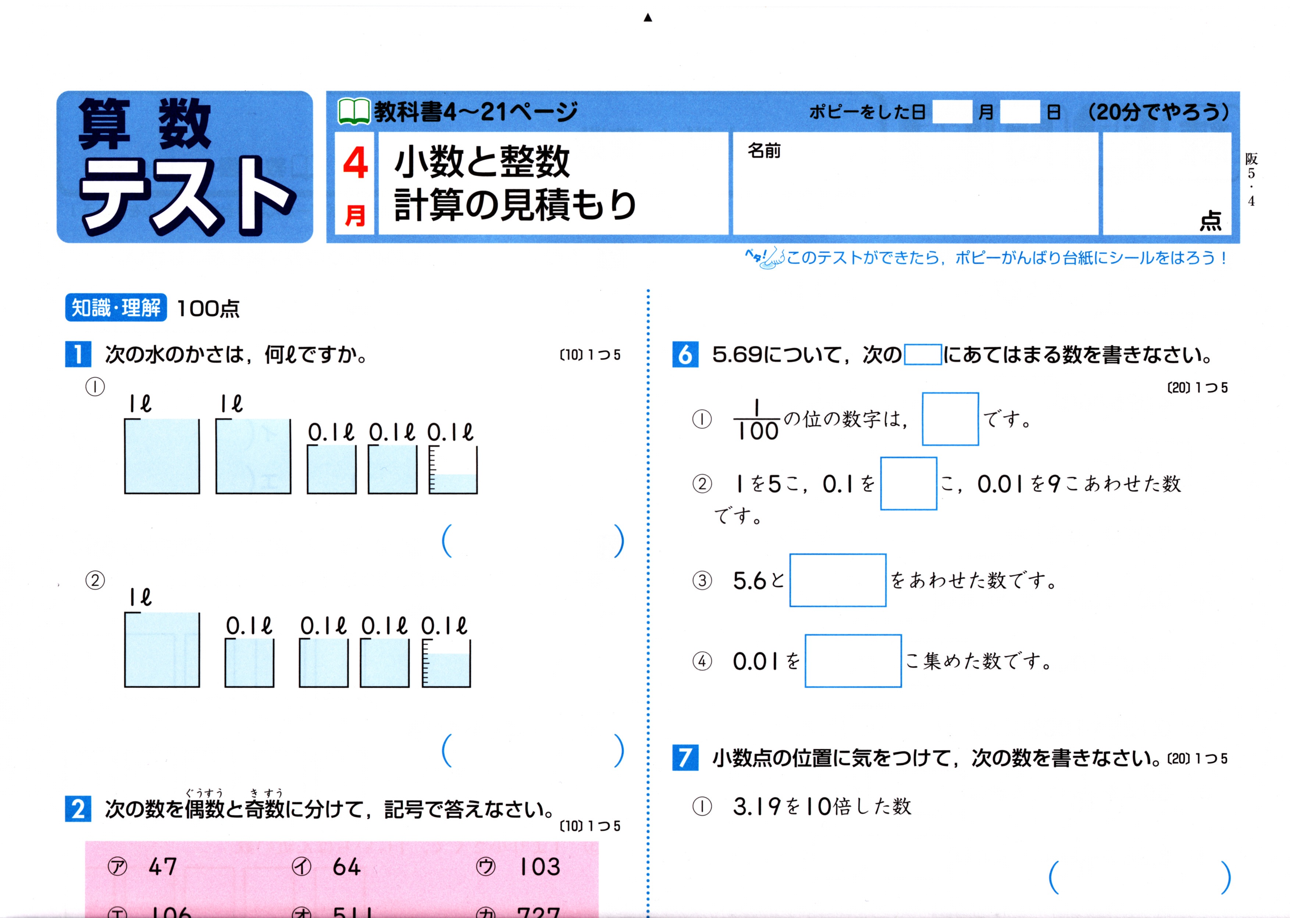Click the month blank before 月
Viewport: 1290px width, 918px height.
coord(952,112)
